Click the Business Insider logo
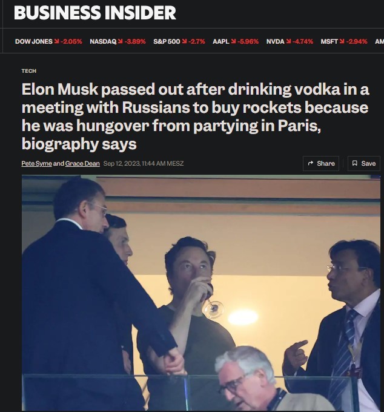Screen dimensions: 384x412 [x=94, y=12]
